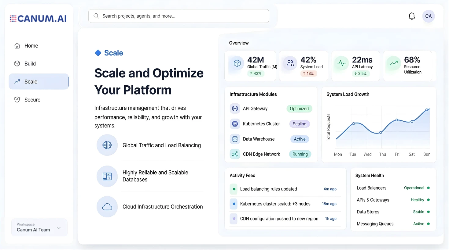Click the Optimized status badge
Image resolution: width=449 pixels, height=250 pixels.
[x=299, y=109]
